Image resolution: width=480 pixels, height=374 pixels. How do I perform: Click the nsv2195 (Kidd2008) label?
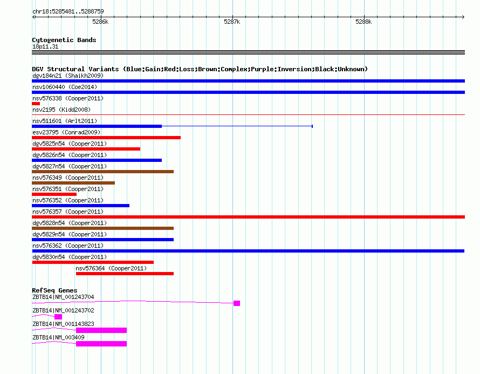(x=61, y=110)
